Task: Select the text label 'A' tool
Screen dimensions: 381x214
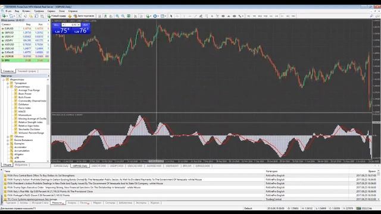Action: (x=212, y=16)
